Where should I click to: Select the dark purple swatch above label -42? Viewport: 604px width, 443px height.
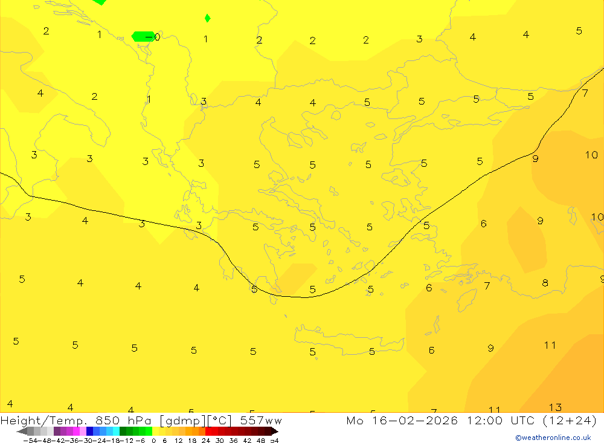(57, 432)
